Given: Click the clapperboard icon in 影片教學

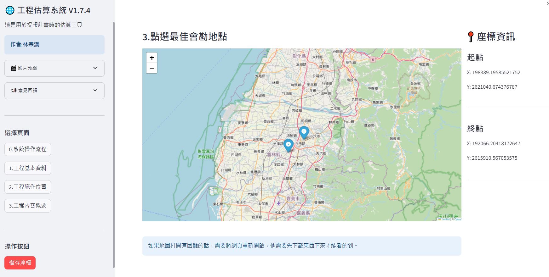Looking at the screenshot, I should pyautogui.click(x=14, y=68).
